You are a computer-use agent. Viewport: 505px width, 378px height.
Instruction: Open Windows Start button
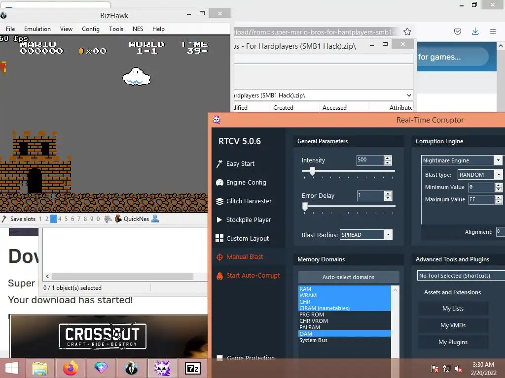[x=12, y=368]
